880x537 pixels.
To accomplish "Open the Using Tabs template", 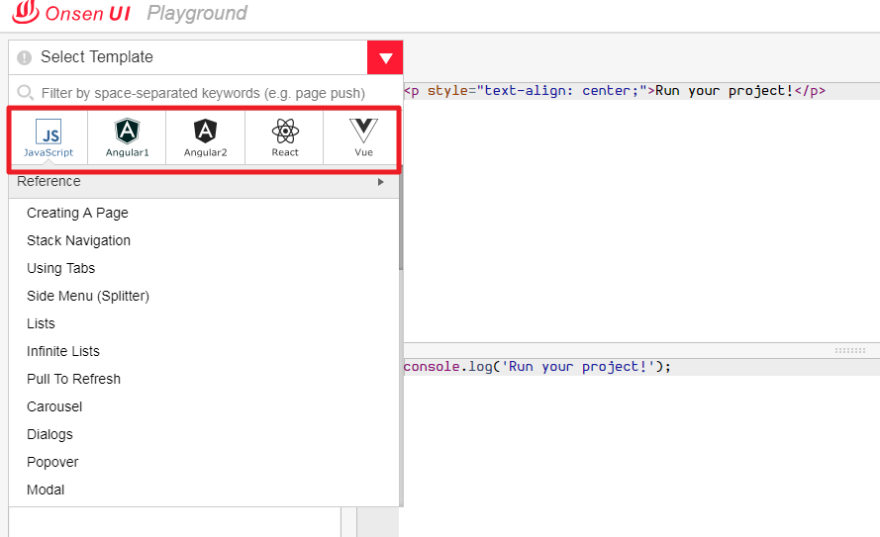I will [60, 269].
